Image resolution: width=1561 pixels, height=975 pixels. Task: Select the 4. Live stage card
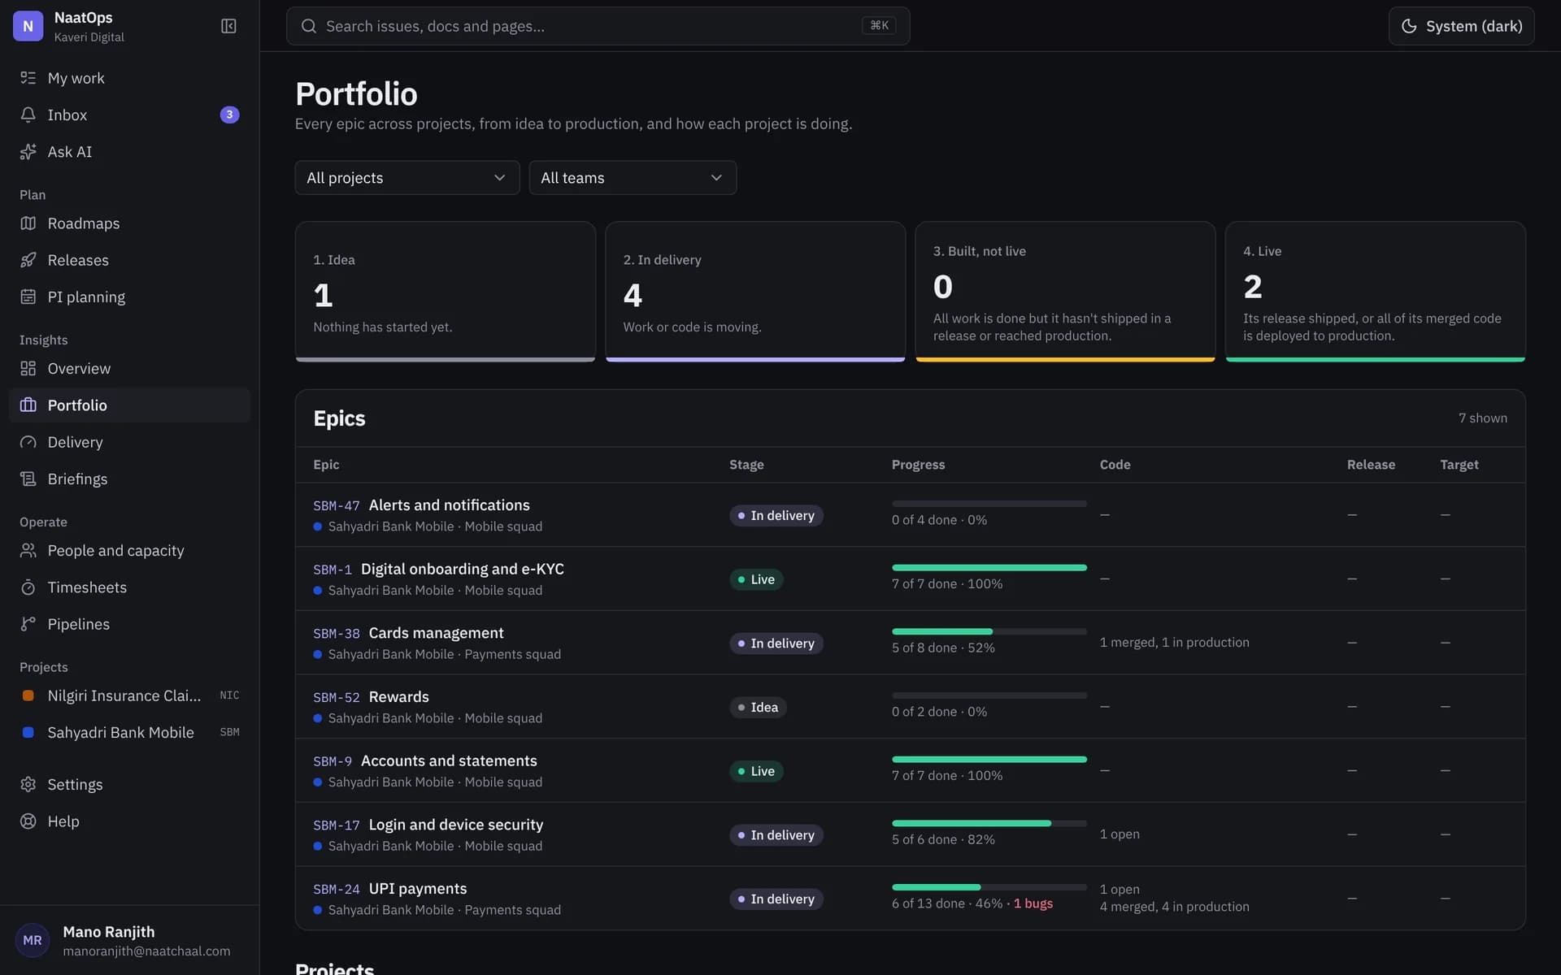pos(1375,292)
